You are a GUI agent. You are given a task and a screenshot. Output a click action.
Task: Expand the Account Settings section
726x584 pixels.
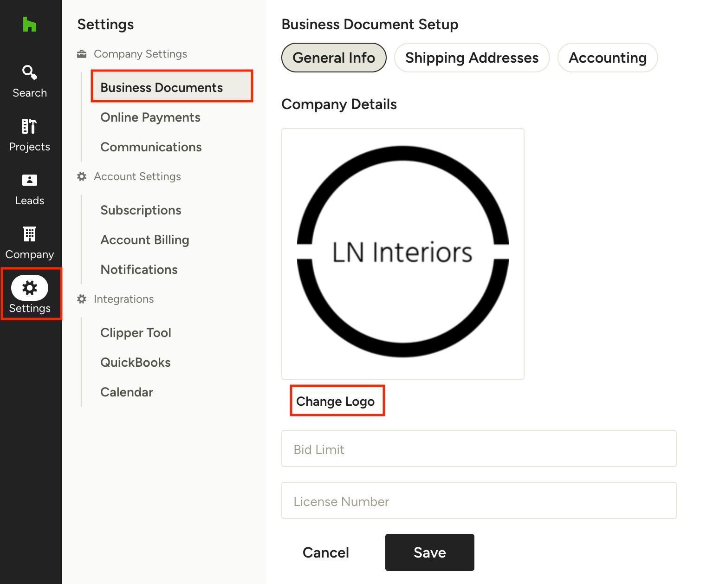click(x=137, y=176)
